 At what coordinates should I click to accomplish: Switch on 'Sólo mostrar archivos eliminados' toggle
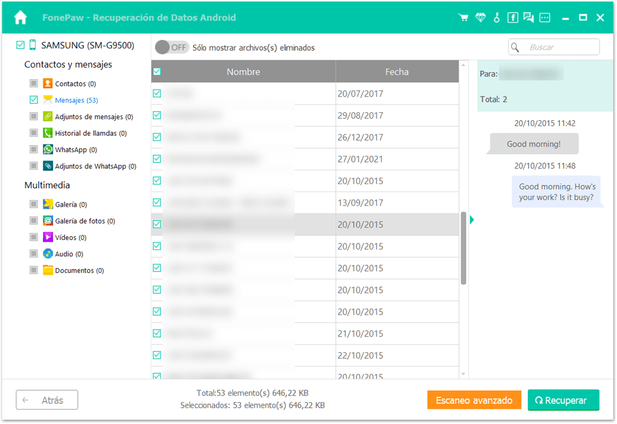pos(171,47)
